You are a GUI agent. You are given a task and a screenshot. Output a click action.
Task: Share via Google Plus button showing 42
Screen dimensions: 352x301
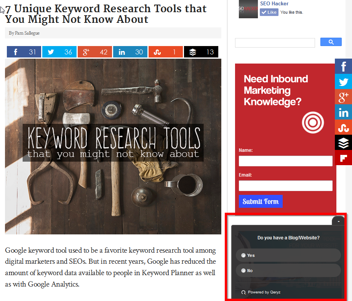(94, 52)
